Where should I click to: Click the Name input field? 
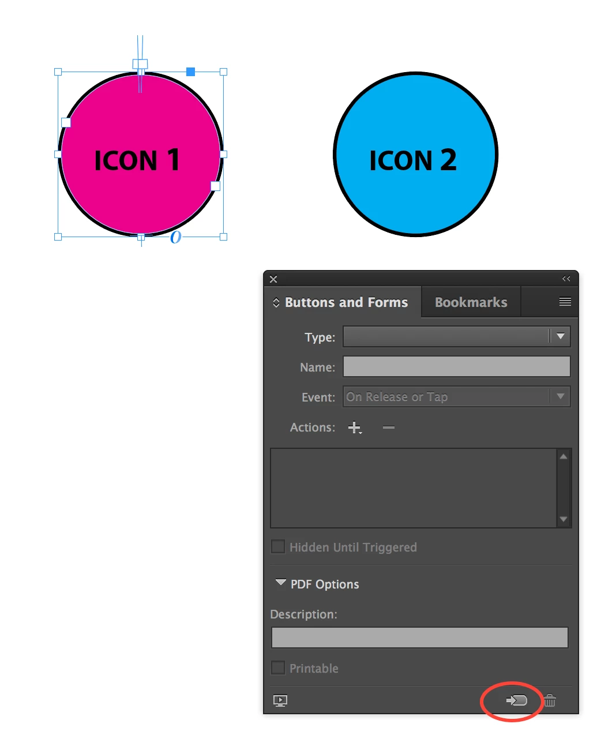tap(457, 366)
